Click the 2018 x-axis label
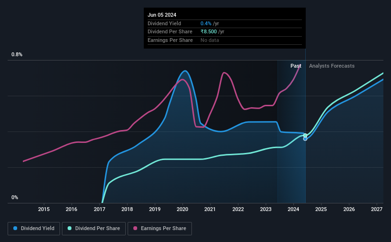 click(x=127, y=209)
